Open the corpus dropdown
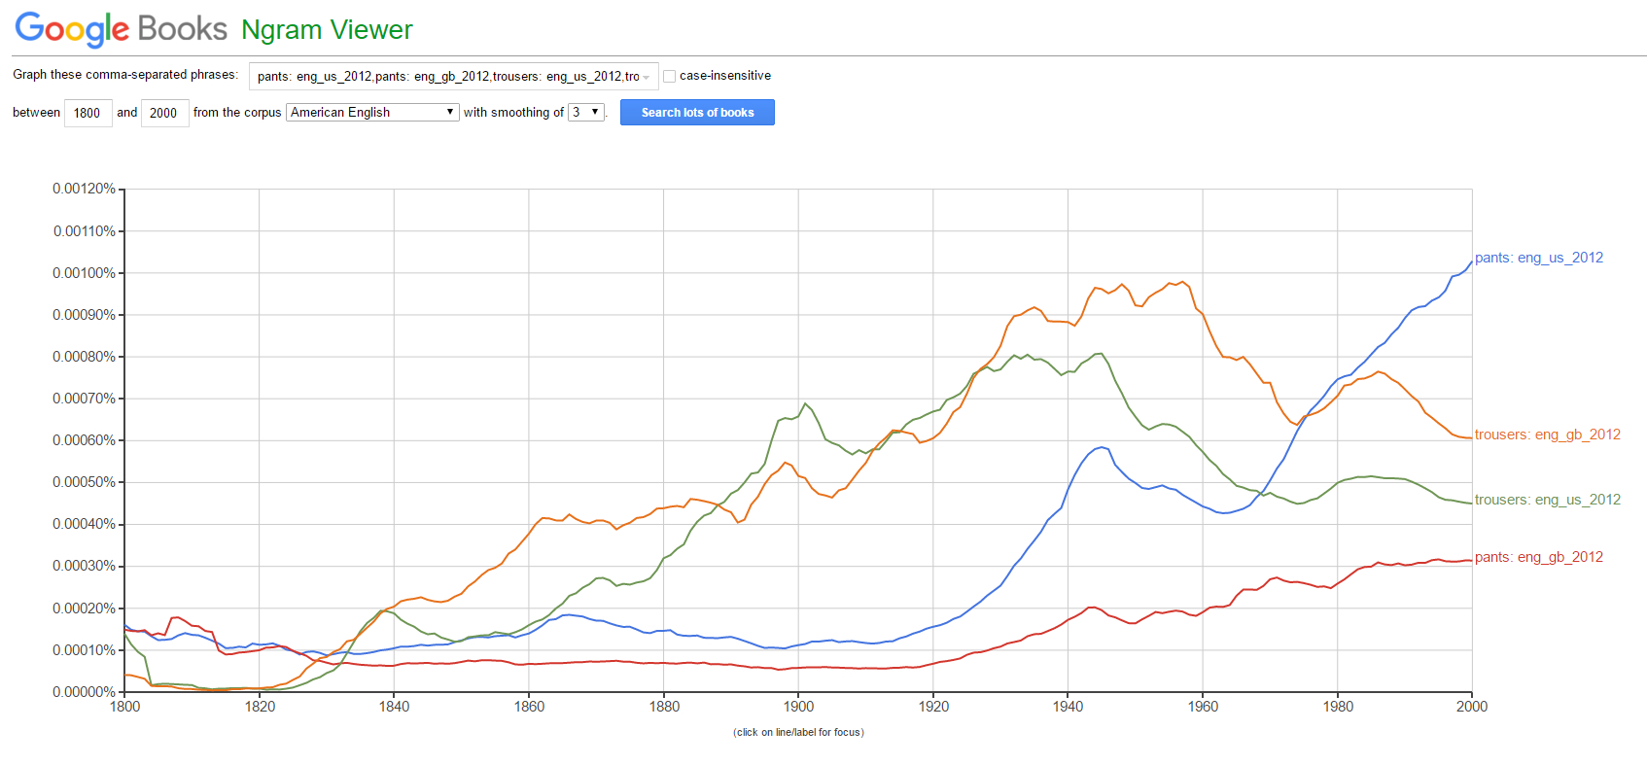1647x765 pixels. click(x=371, y=112)
